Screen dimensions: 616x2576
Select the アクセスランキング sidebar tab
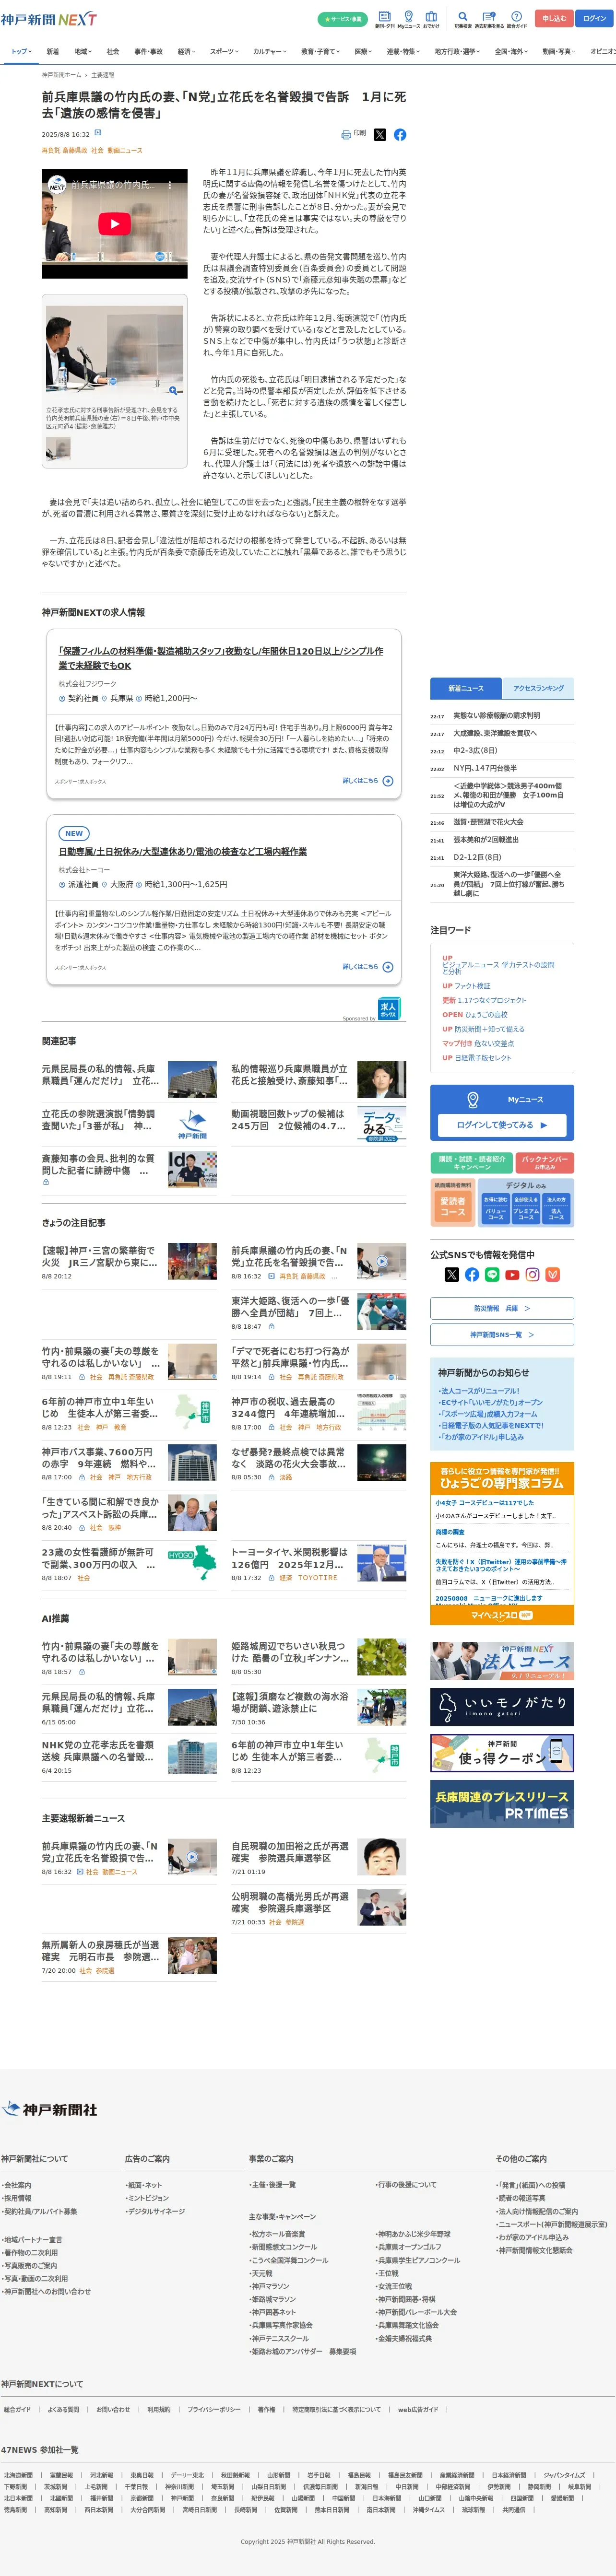[x=538, y=688]
